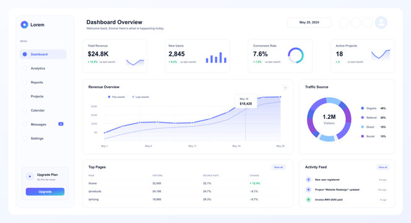Viewport: 411px width, 223px height.
Task: Click the New Users bar chart graphic
Action: click(216, 58)
